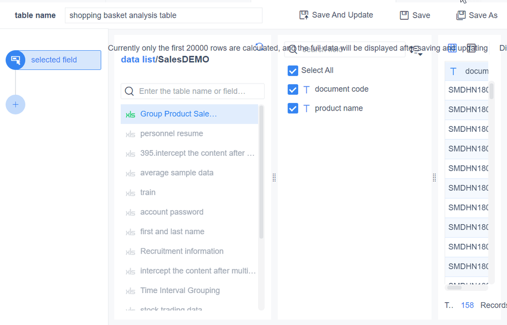The image size is (507, 325).
Task: Click the selected field step icon
Action: [x=16, y=60]
